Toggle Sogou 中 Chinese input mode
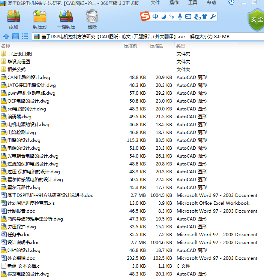 click(x=155, y=16)
